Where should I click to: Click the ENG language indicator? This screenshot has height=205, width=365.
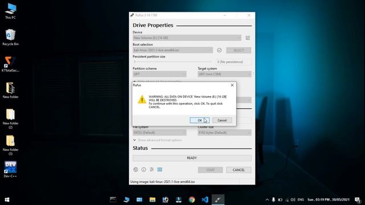[301, 200]
